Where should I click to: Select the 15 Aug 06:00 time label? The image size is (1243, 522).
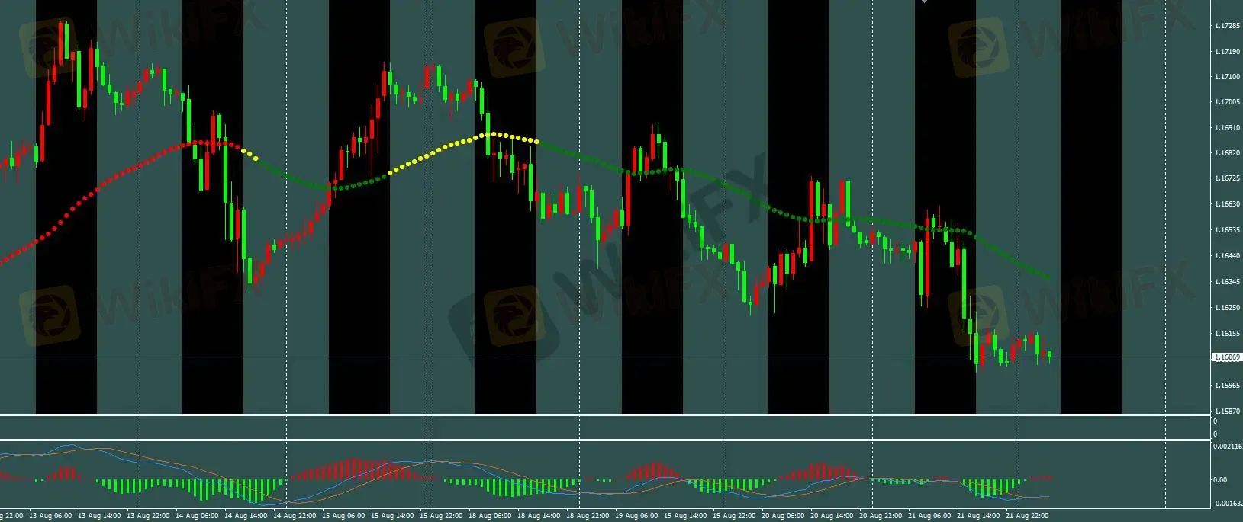click(343, 516)
